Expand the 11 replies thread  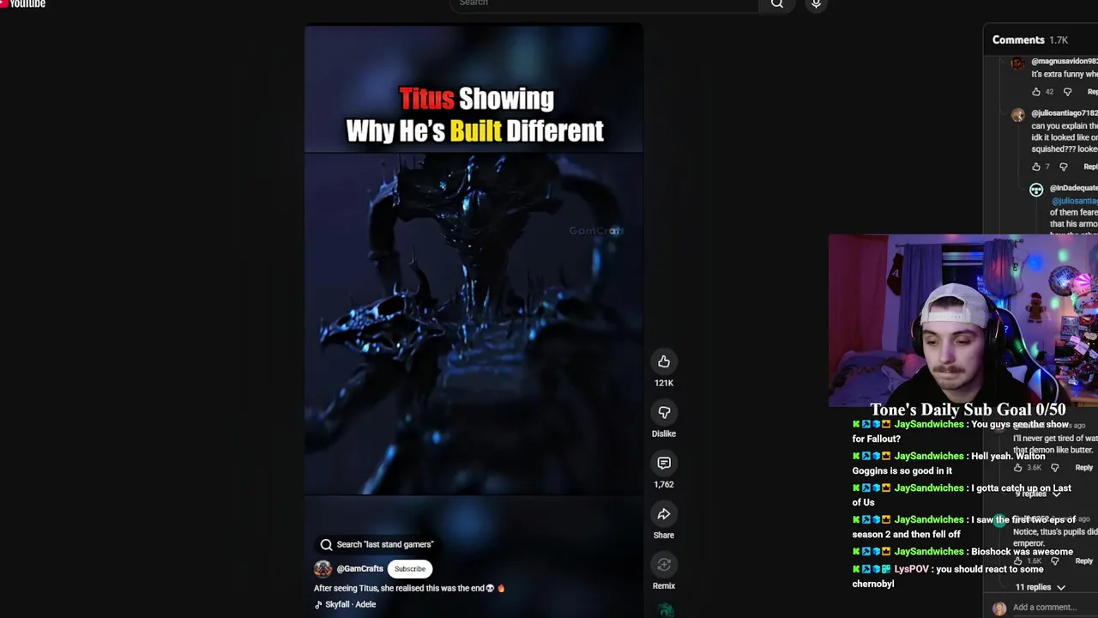pos(1040,587)
